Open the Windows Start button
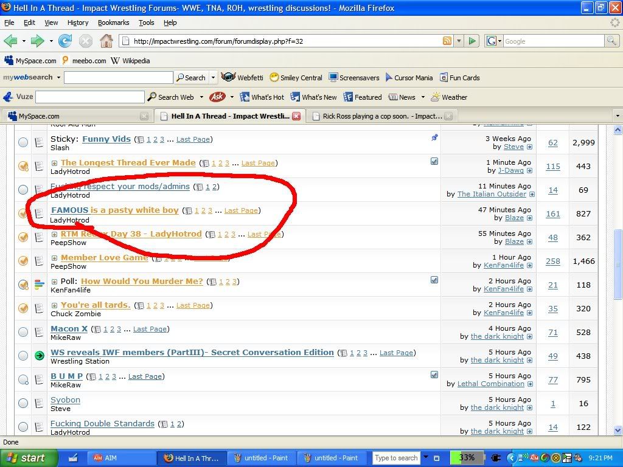The height and width of the screenshot is (467, 623). (x=29, y=458)
